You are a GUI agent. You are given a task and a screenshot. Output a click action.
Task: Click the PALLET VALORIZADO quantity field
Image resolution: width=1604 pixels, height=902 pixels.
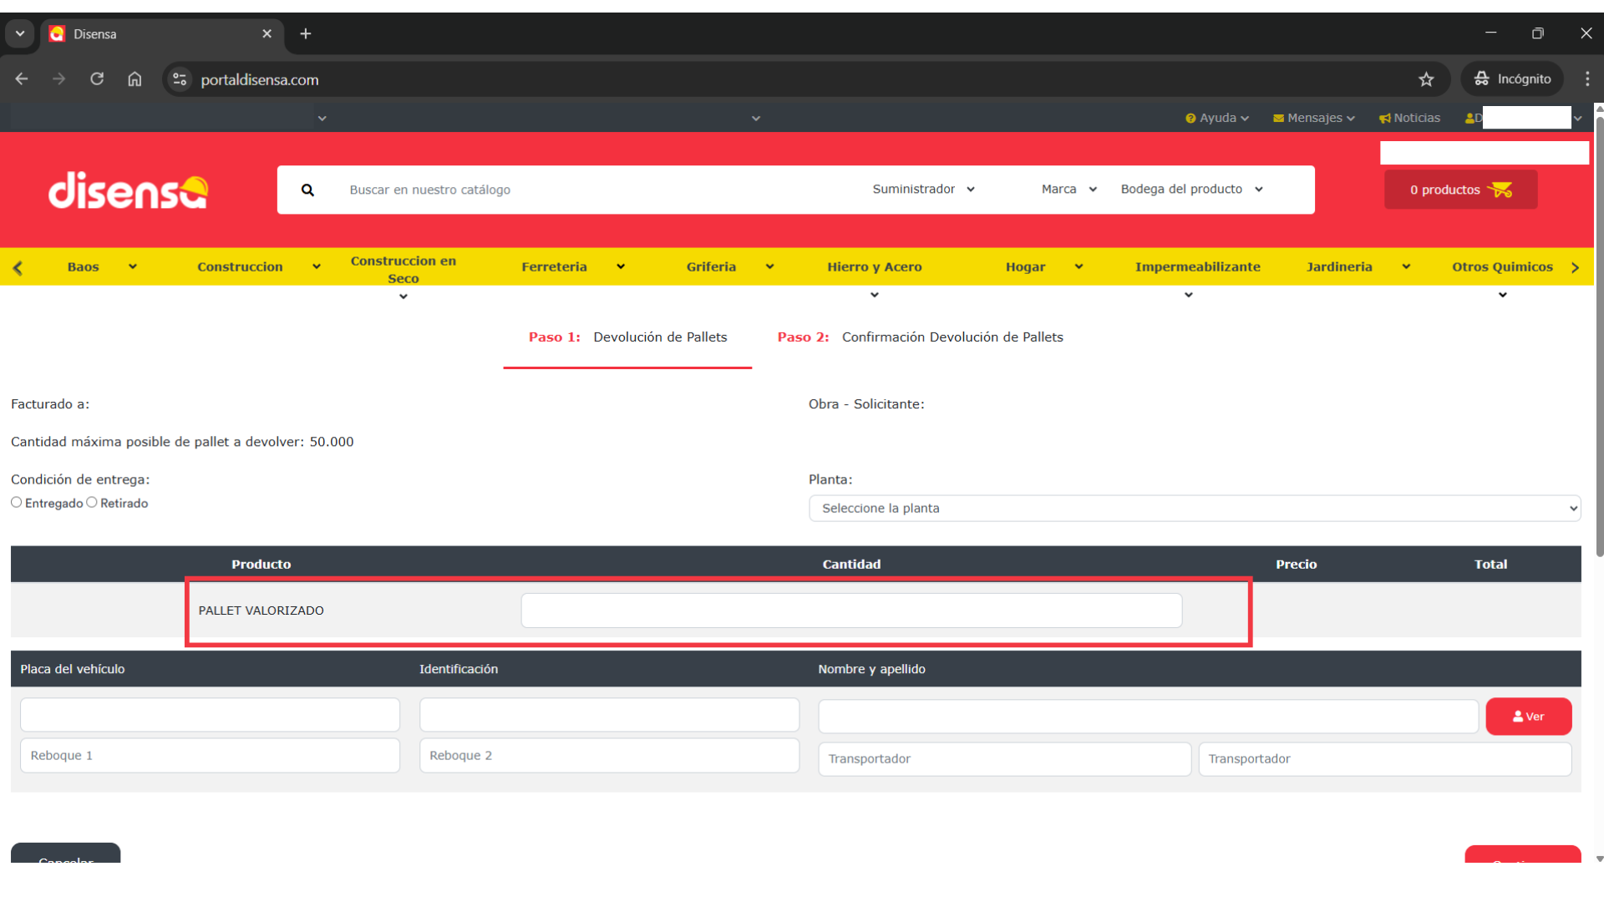click(850, 611)
